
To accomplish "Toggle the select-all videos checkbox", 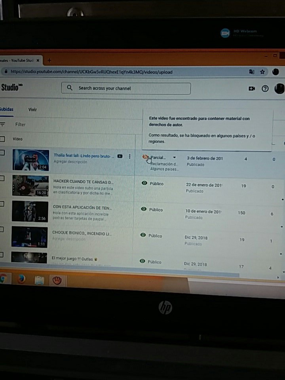I will 2,139.
